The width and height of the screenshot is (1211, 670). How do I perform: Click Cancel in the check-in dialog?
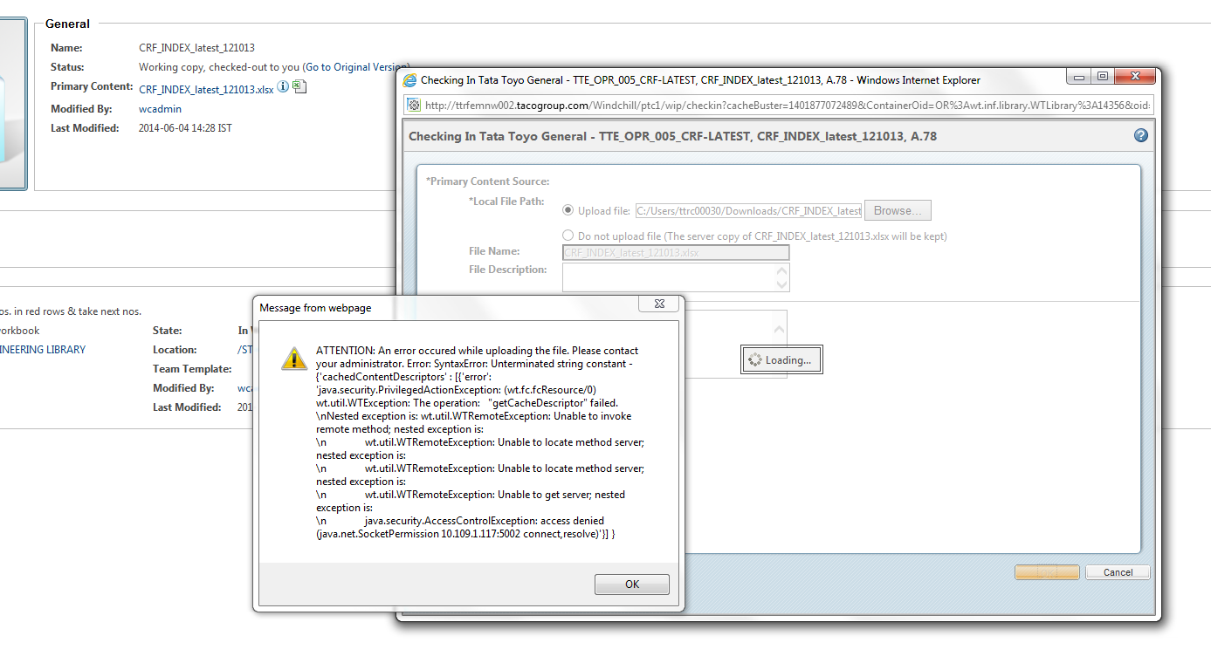(1118, 572)
